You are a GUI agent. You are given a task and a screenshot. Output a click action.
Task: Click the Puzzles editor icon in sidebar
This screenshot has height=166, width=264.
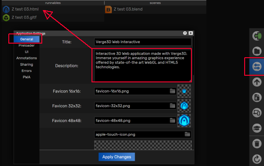(257, 36)
